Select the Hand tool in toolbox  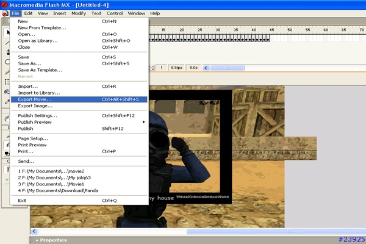(7, 118)
